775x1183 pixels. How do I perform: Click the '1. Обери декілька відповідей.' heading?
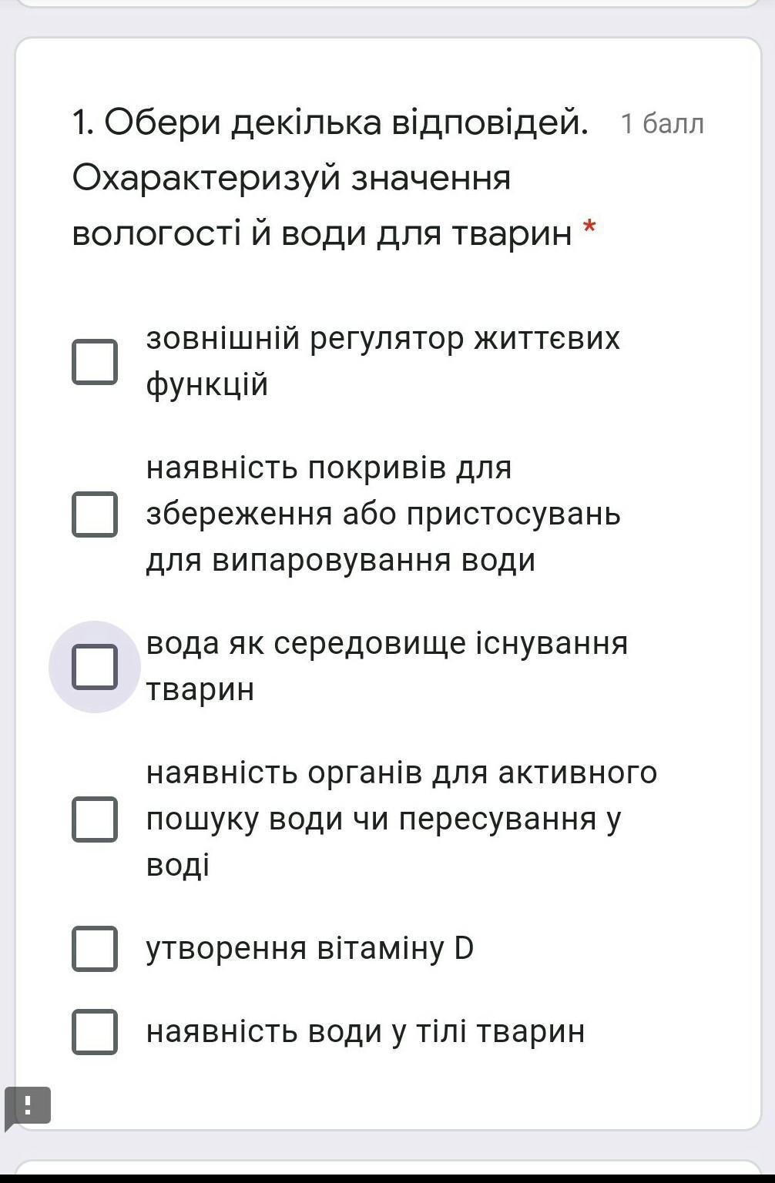330,122
